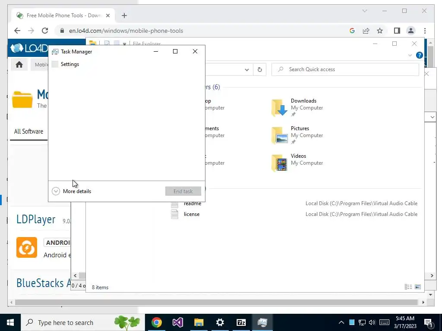
Task: Open the Google icon in address bar
Action: [352, 31]
